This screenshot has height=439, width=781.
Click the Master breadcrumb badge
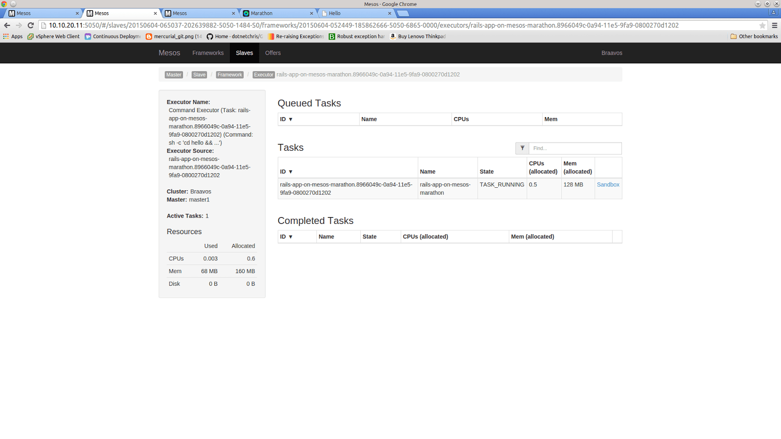(174, 75)
